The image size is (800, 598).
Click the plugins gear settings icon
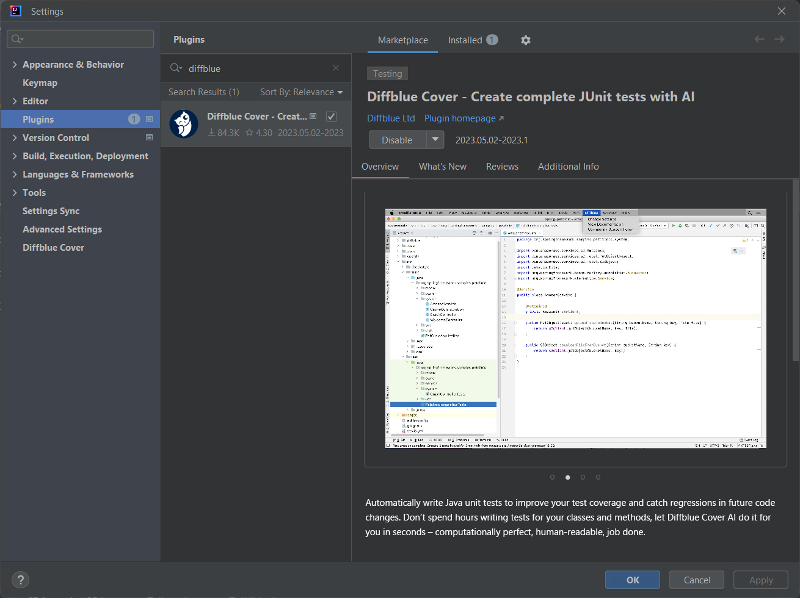click(x=525, y=40)
